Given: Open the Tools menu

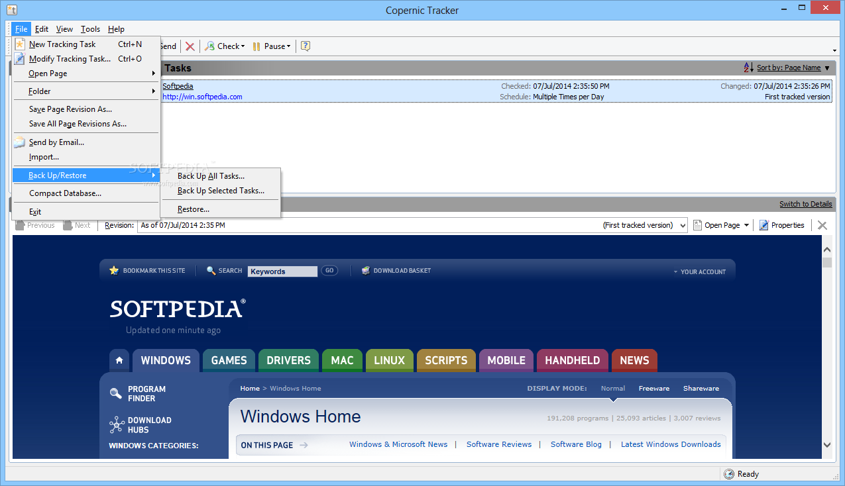Looking at the screenshot, I should [90, 29].
